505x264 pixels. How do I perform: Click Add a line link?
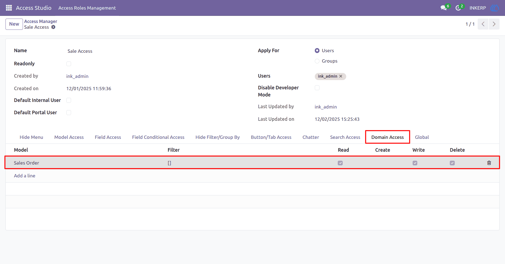click(x=25, y=176)
